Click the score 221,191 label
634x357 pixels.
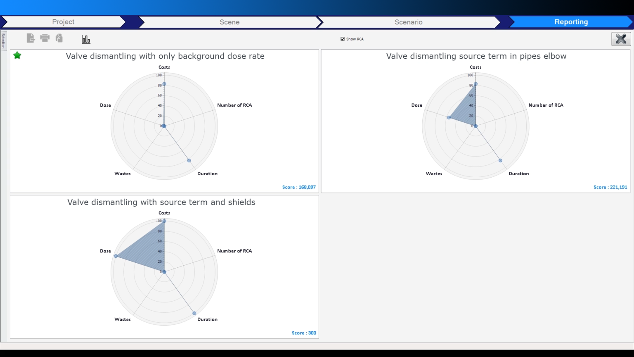point(610,187)
